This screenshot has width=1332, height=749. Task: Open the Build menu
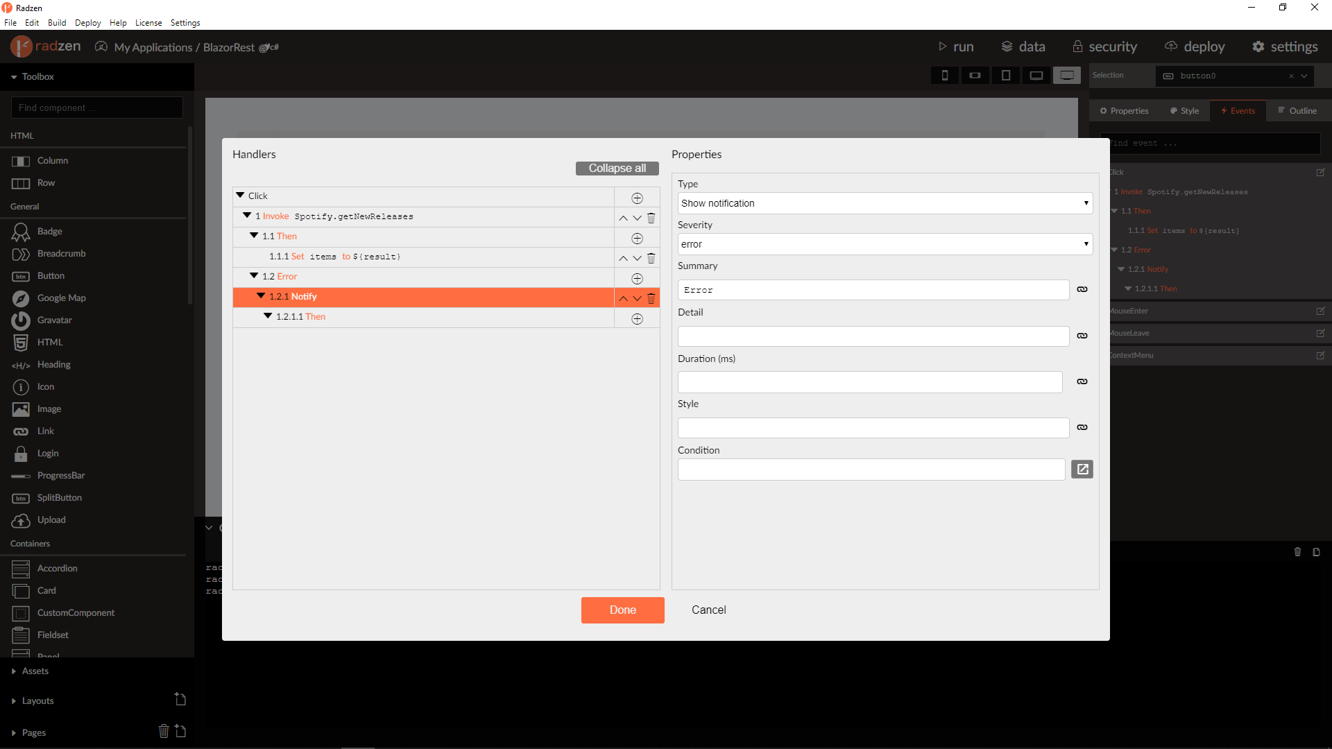click(57, 23)
